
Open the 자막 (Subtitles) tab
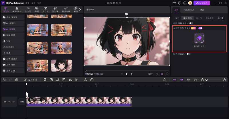coord(37,10)
